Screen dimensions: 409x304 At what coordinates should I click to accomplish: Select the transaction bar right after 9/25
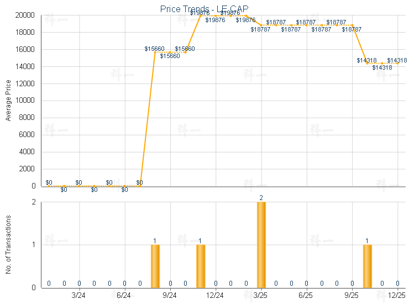click(x=367, y=265)
